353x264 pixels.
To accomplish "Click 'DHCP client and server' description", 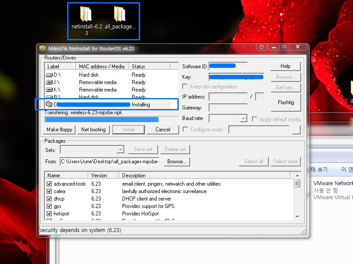I will 147,199.
